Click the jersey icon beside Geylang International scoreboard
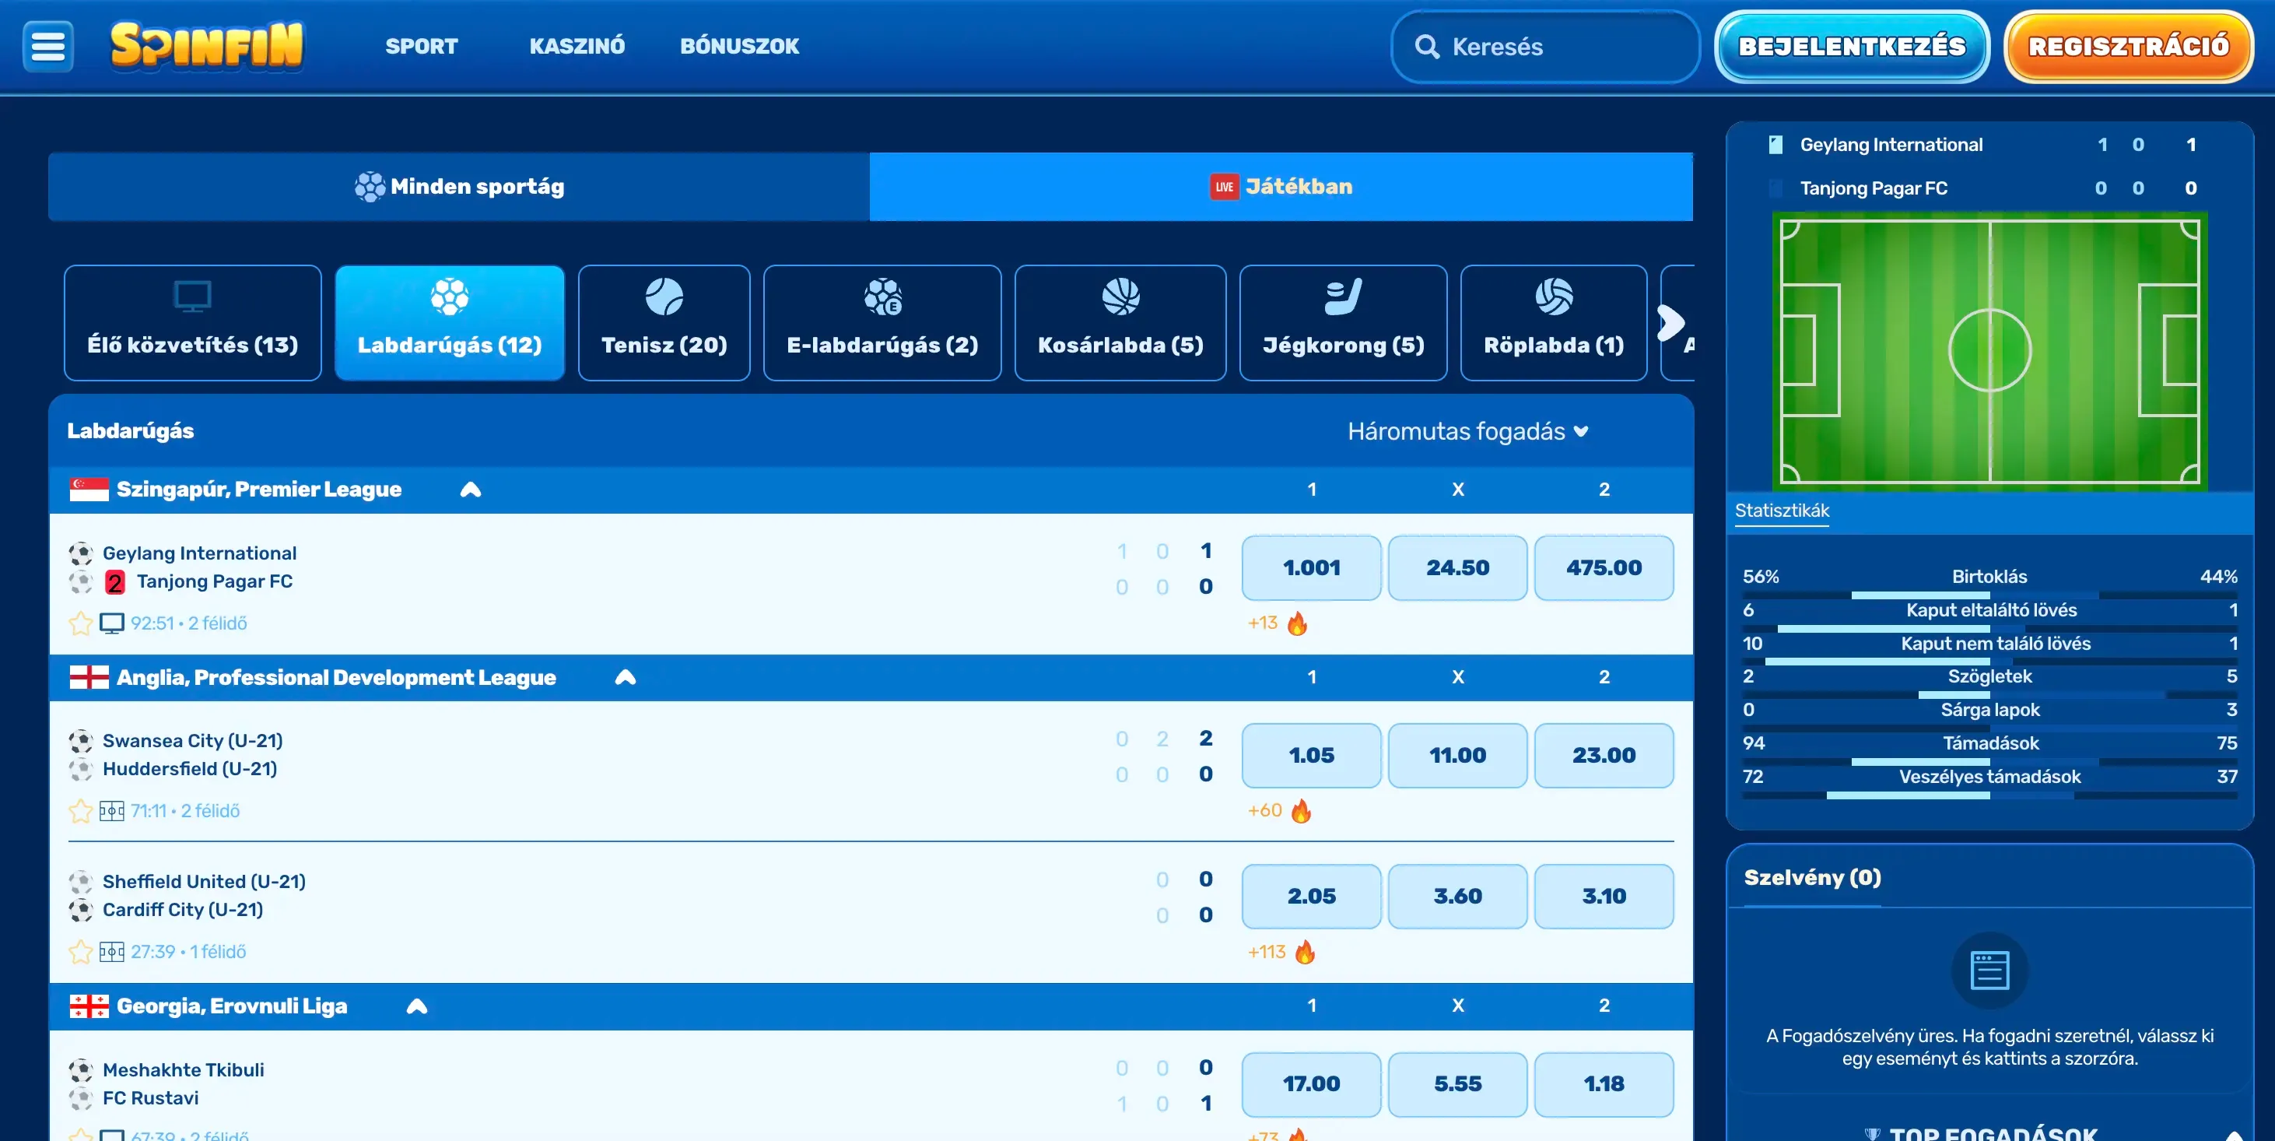This screenshot has height=1141, width=2275. click(x=1775, y=145)
